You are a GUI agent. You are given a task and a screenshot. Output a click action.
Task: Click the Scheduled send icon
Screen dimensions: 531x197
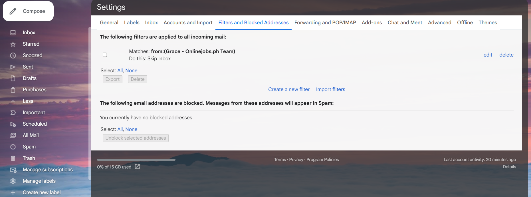point(13,124)
